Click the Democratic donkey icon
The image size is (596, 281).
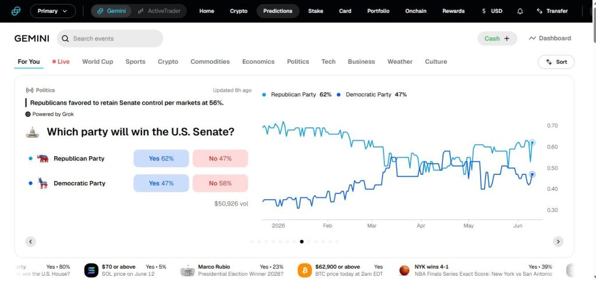43,183
